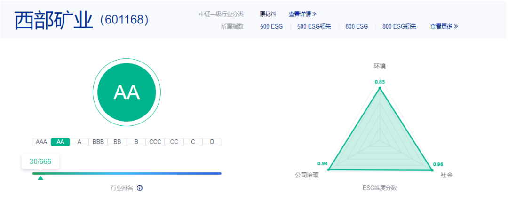Select the highlighted AA rating box
The width and height of the screenshot is (508, 200).
(x=60, y=142)
